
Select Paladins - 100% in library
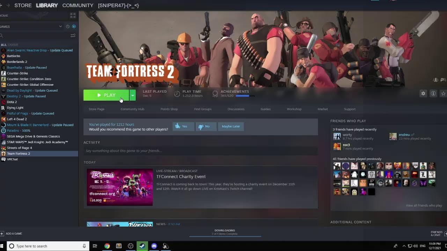click(19, 131)
